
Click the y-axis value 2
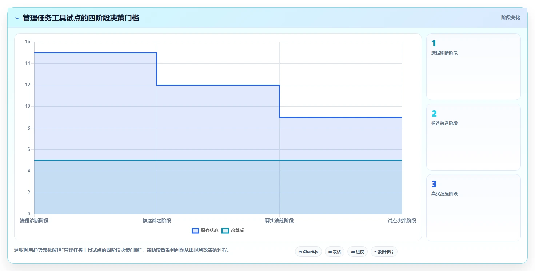pyautogui.click(x=29, y=193)
